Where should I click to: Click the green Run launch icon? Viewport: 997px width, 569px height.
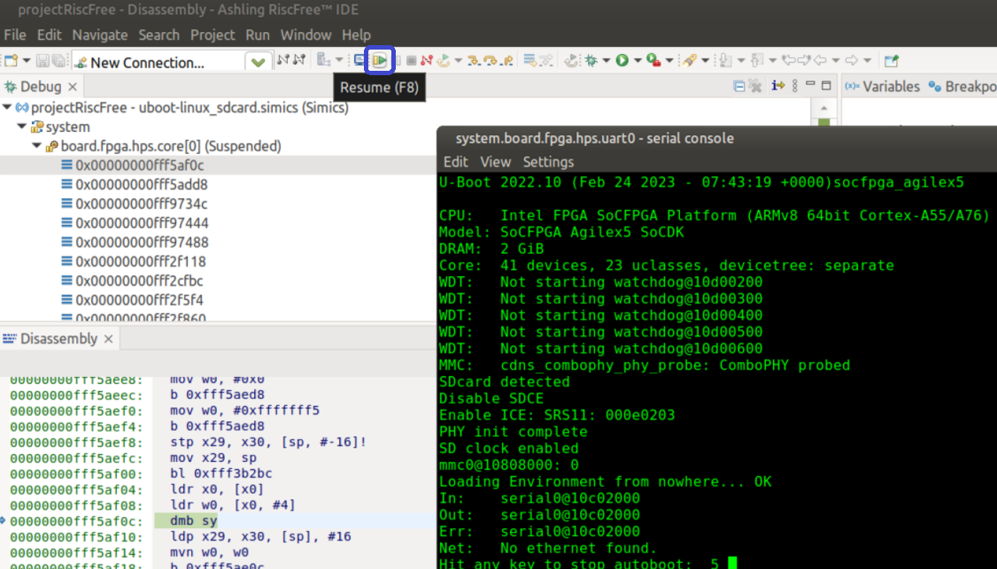622,60
